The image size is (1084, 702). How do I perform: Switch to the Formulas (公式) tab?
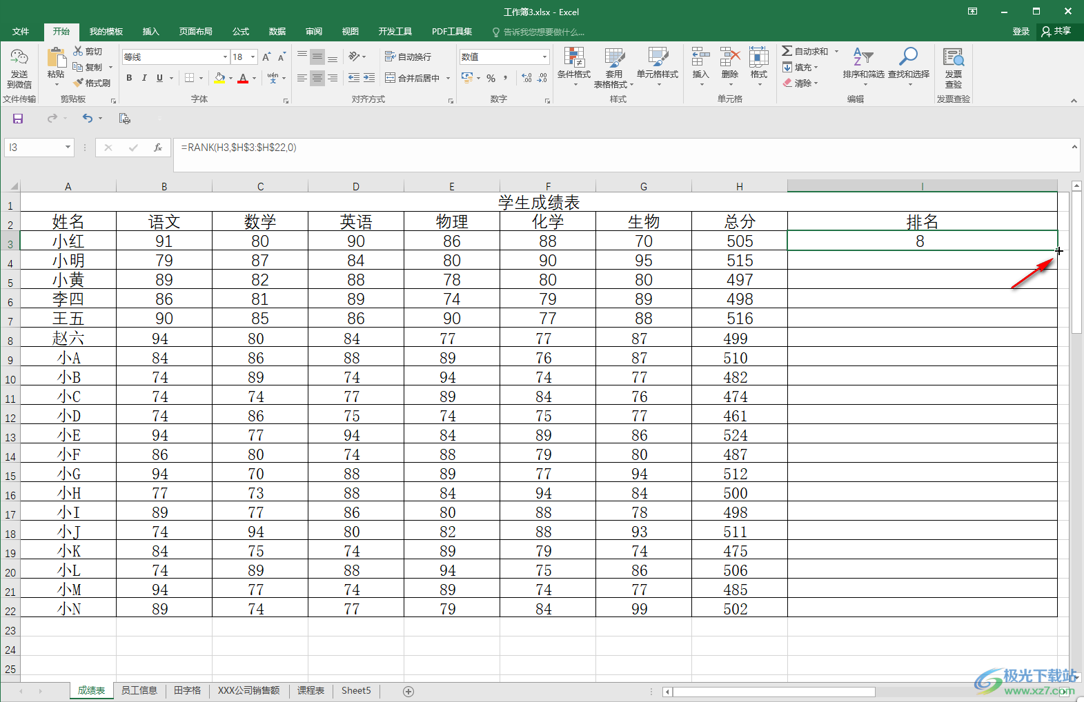coord(241,32)
